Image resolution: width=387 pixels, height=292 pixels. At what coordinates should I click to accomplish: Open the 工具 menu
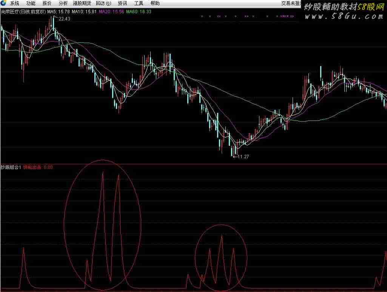pos(139,3)
